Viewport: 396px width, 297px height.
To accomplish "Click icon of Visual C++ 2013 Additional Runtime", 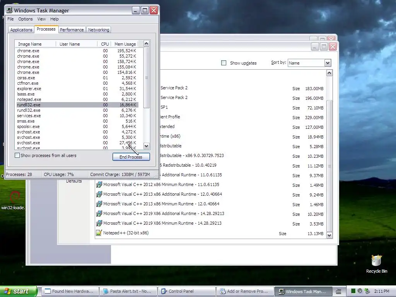I will [99, 194].
